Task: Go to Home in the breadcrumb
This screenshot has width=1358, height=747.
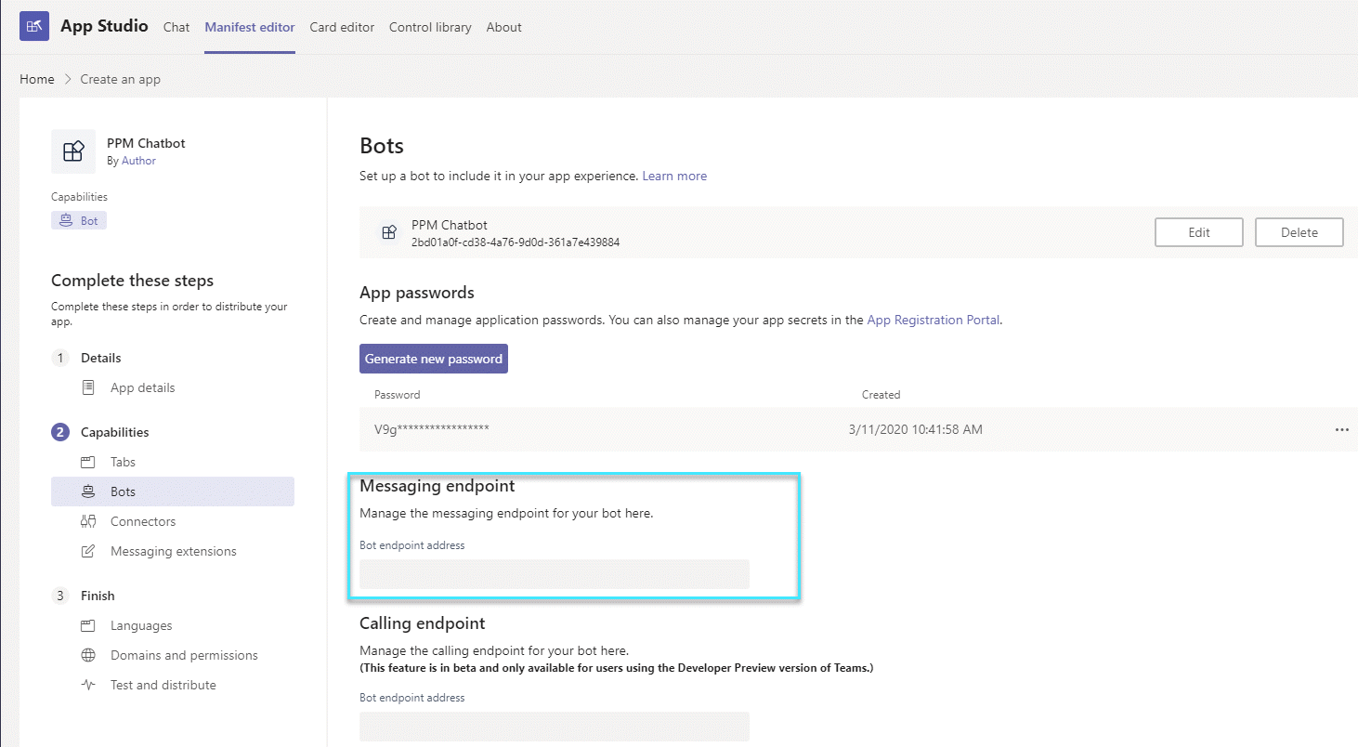Action: click(37, 79)
